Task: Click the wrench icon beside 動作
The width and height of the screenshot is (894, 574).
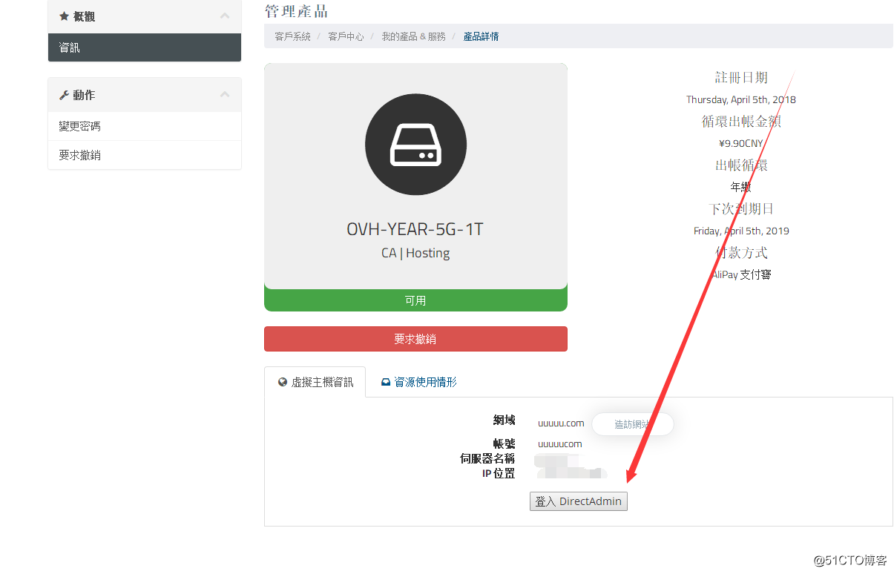Action: (x=64, y=95)
